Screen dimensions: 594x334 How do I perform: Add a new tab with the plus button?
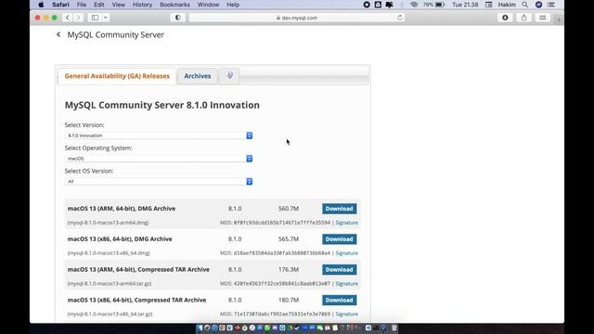click(559, 19)
